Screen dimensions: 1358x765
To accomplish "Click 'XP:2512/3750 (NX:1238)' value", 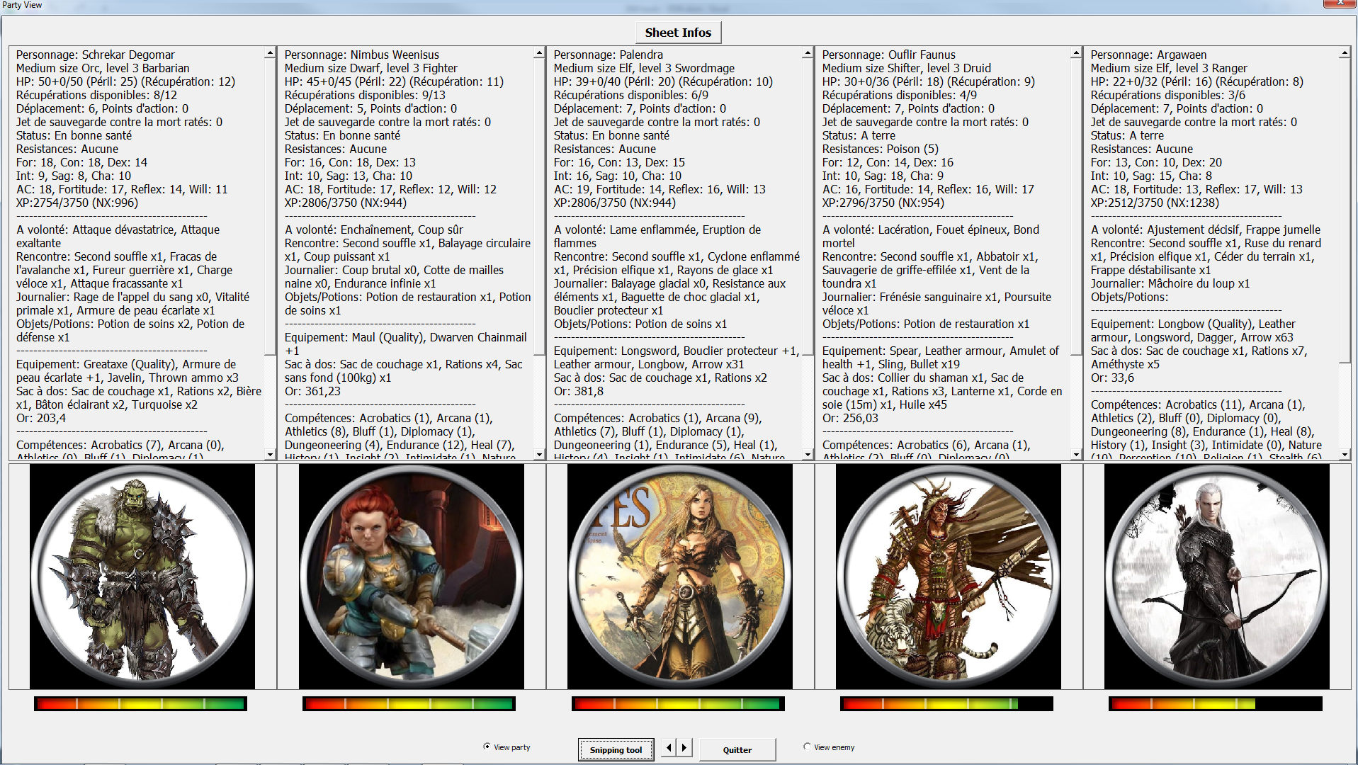I will pos(1155,203).
